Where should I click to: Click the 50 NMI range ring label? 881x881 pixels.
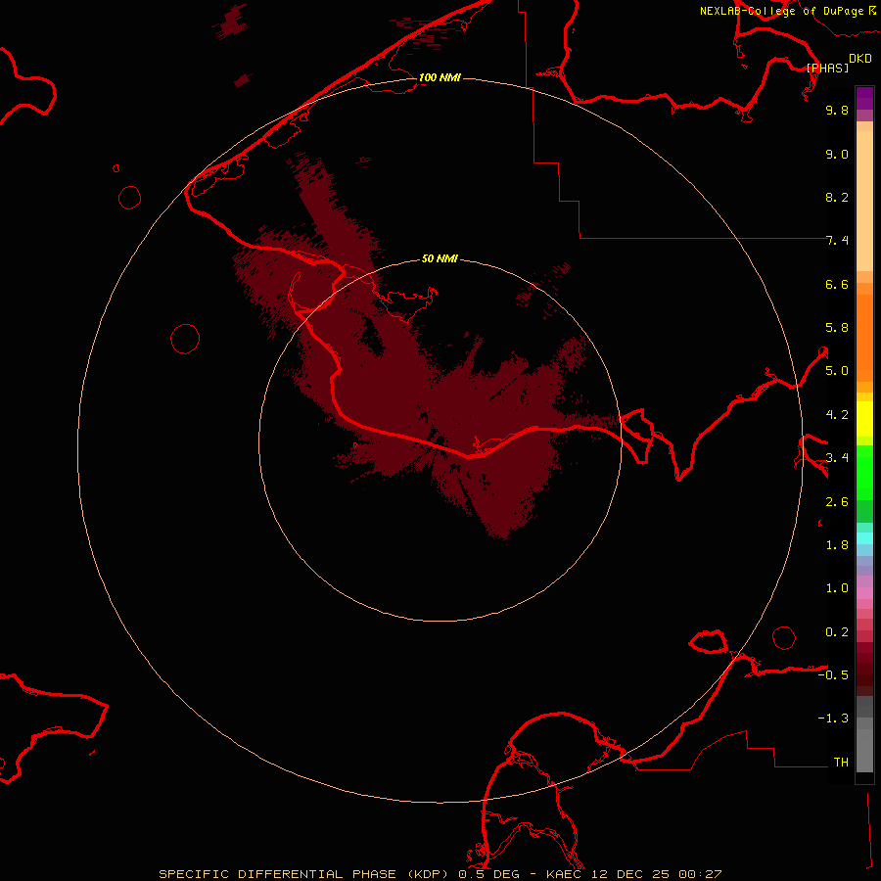[440, 258]
